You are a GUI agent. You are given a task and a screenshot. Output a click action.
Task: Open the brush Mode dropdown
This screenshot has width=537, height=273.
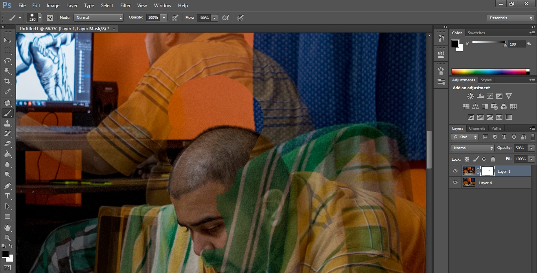[x=99, y=18]
